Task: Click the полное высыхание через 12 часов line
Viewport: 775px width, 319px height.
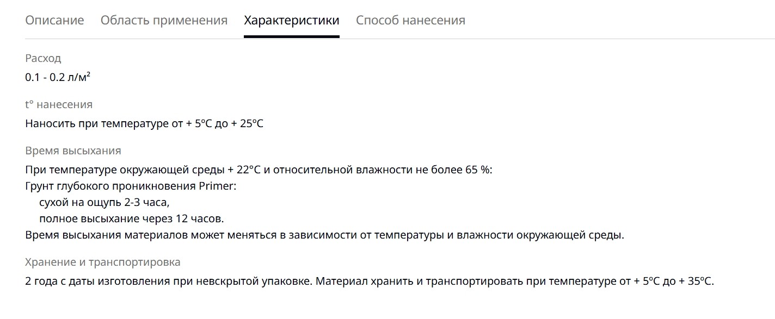Action: click(x=132, y=219)
